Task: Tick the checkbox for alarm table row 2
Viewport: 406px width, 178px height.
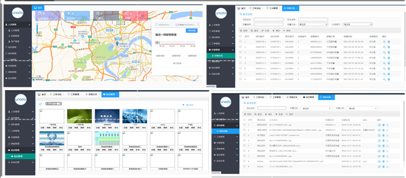Action: [x=240, y=47]
